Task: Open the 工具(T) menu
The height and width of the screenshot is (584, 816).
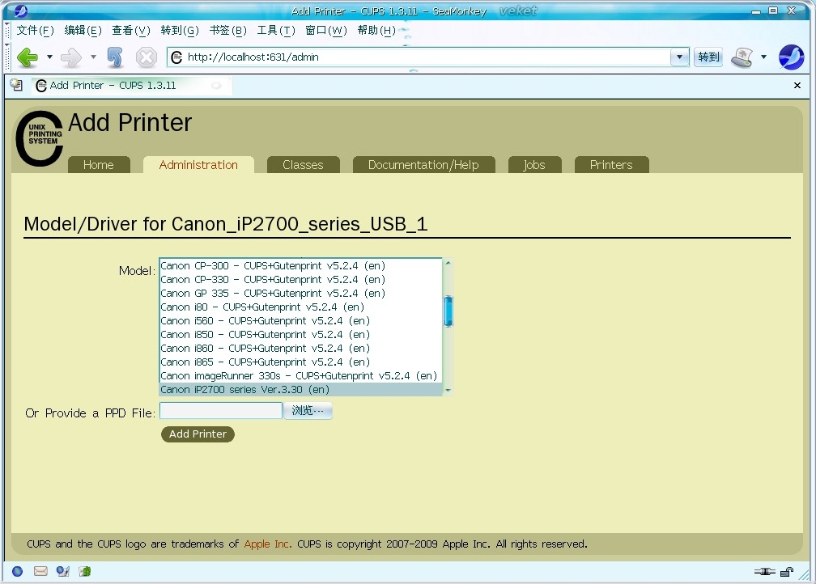Action: pos(276,30)
